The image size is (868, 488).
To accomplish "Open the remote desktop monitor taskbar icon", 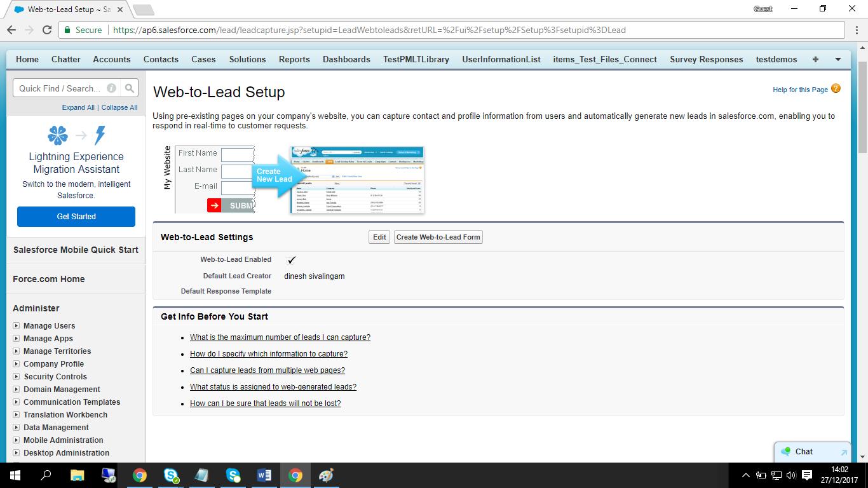I will (x=108, y=475).
